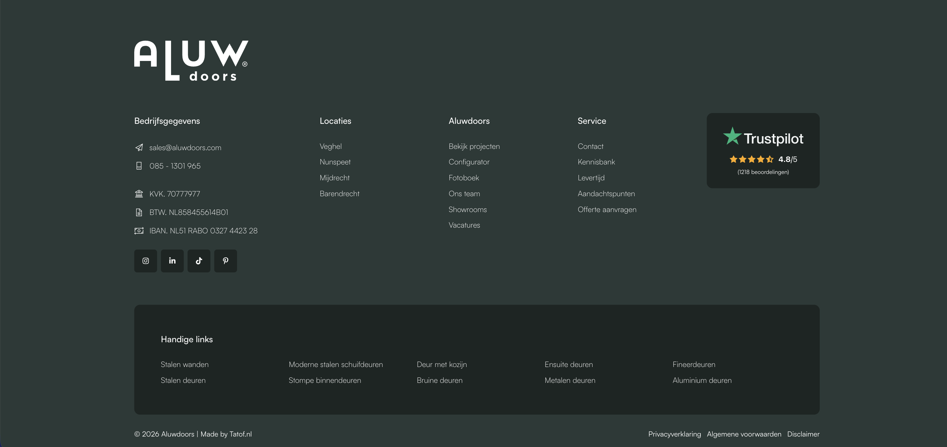Viewport: 947px width, 447px height.
Task: Open the Veghel location link
Action: [330, 146]
